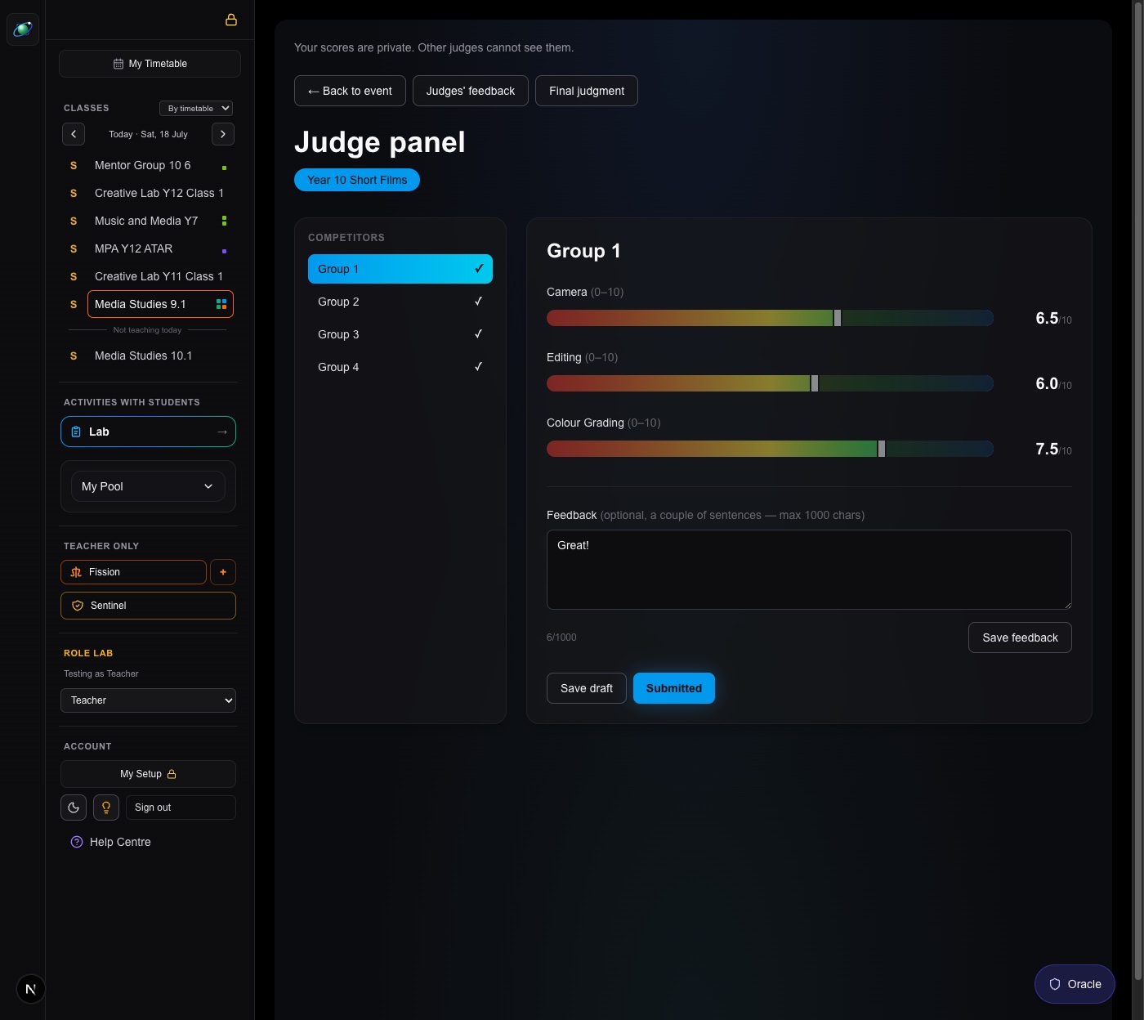Click the planet app logo icon

[23, 29]
